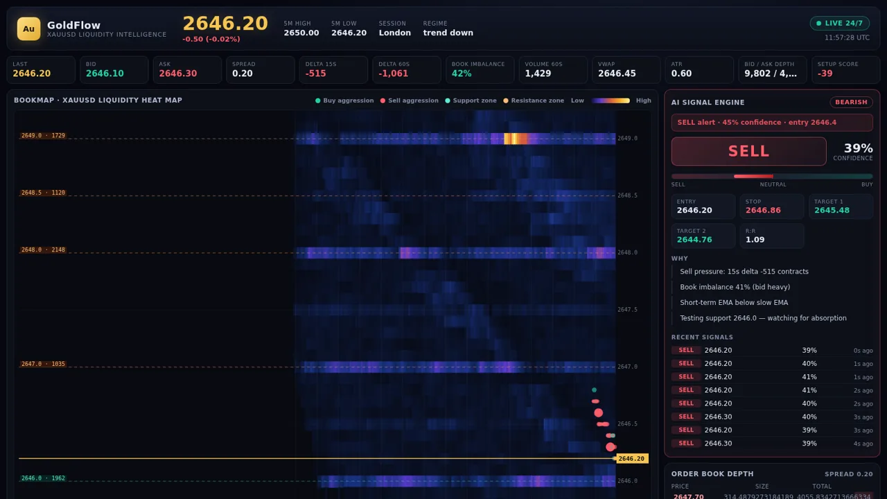Click the Low to High heat gradient legend
887x499 pixels.
point(611,100)
